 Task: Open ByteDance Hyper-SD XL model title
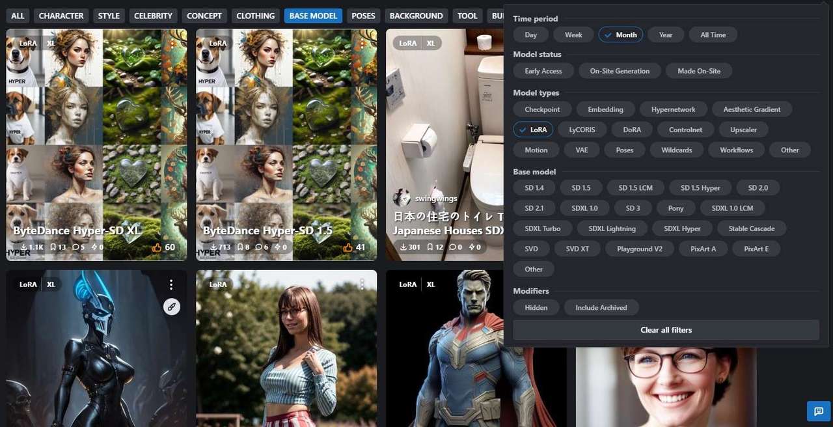coord(77,230)
